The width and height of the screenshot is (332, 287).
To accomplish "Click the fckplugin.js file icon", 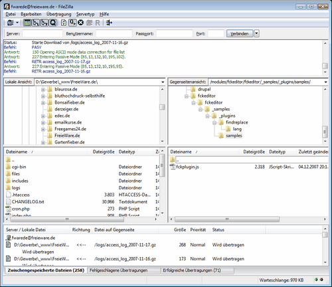I will coord(173,167).
